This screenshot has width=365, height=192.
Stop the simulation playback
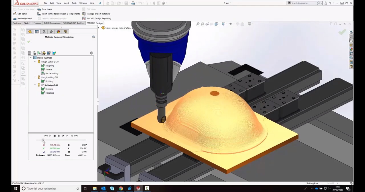click(x=54, y=136)
